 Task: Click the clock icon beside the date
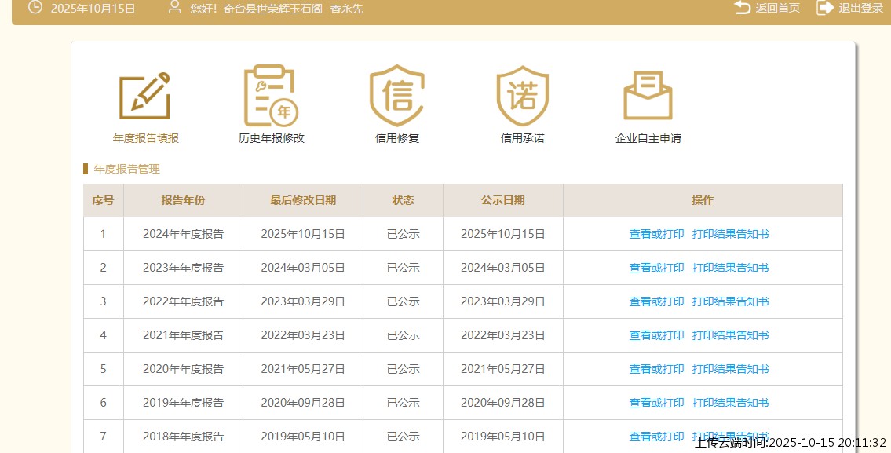pyautogui.click(x=35, y=8)
